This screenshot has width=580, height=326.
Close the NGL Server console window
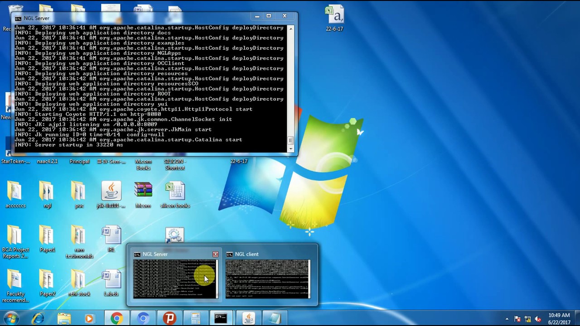click(285, 17)
